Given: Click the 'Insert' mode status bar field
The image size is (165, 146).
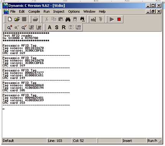Looking at the screenshot, I should click(x=134, y=141).
